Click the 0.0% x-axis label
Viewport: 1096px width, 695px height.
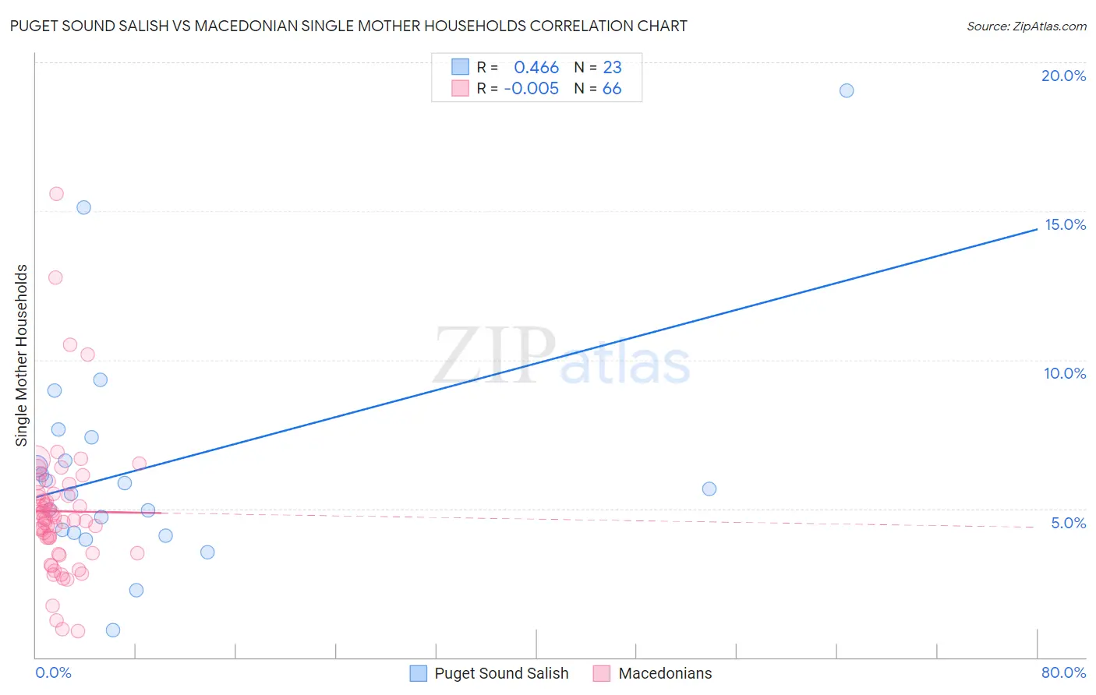point(53,672)
